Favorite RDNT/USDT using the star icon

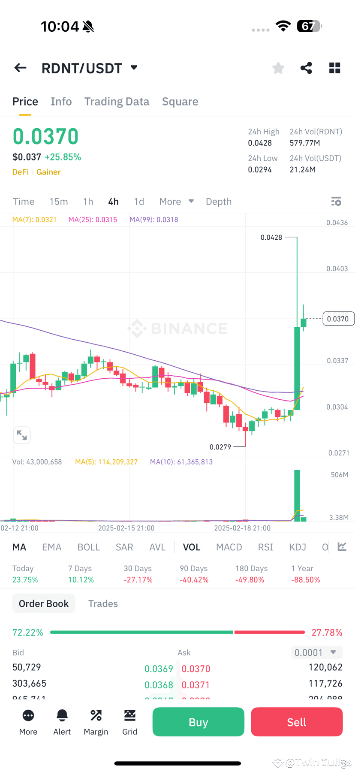click(278, 68)
